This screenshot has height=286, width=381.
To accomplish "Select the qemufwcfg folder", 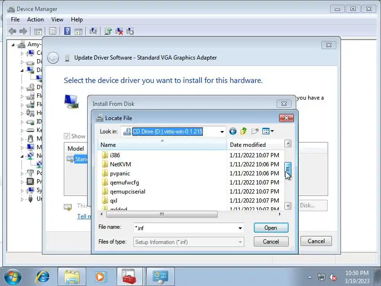I will coord(124,183).
